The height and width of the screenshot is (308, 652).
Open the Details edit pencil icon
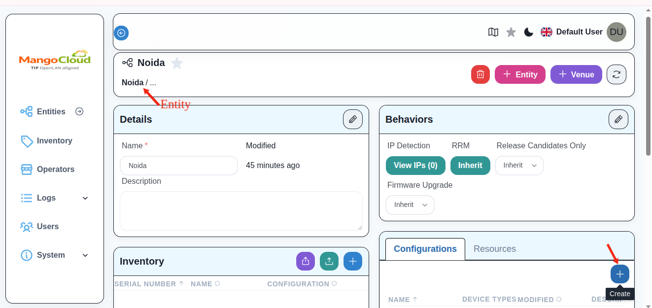point(352,119)
